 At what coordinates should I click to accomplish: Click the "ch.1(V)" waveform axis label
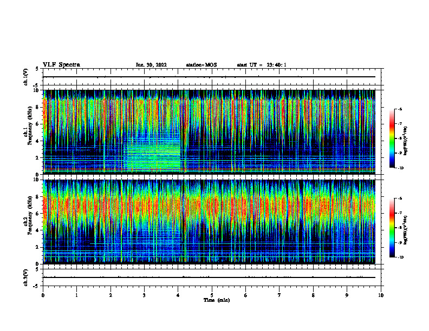(25, 77)
